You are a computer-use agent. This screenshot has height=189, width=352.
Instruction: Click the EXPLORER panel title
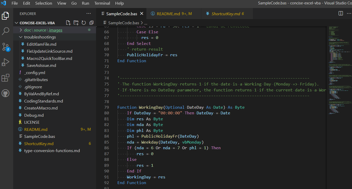[28, 14]
